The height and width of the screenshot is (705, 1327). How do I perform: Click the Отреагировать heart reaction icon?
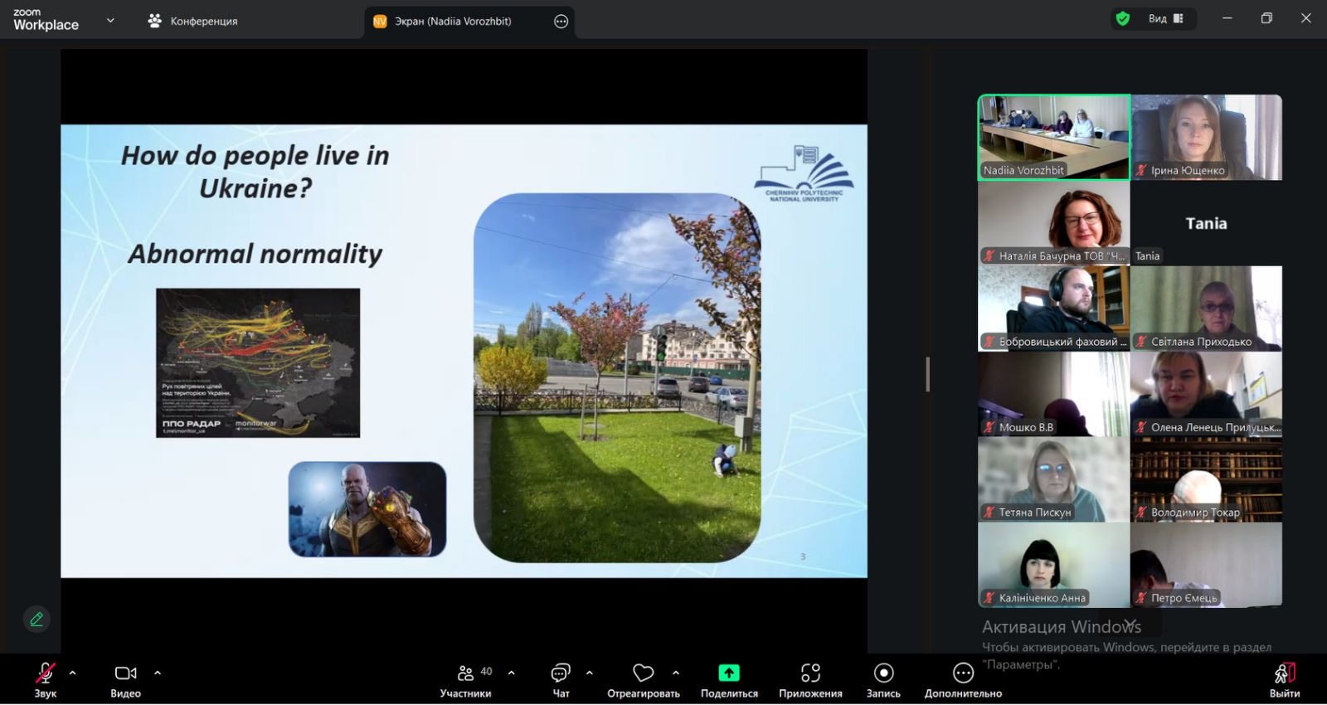point(643,673)
